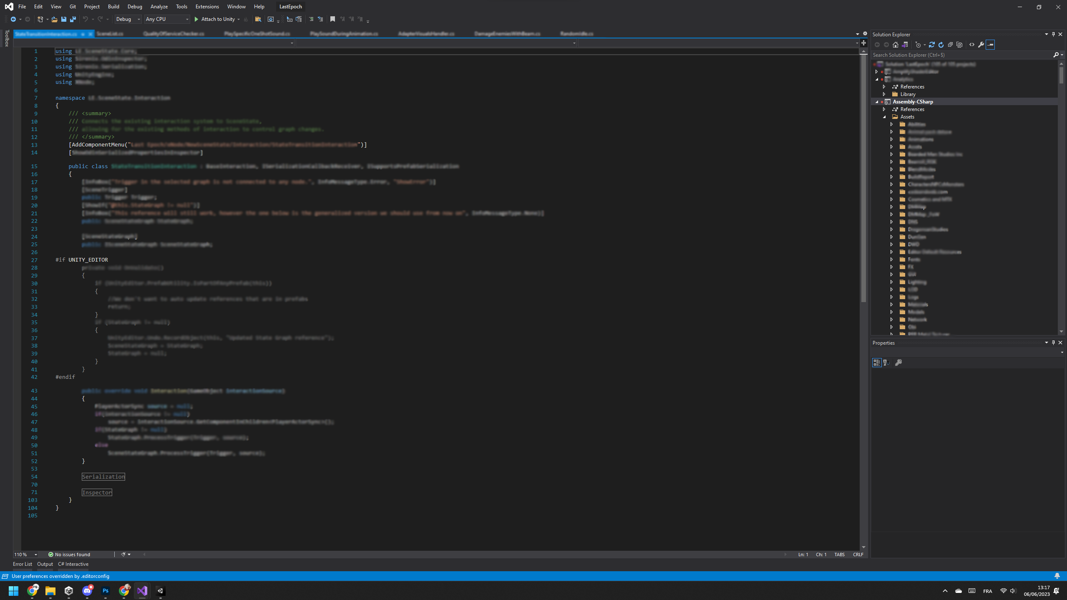Viewport: 1067px width, 600px height.
Task: Switch to the Output tab
Action: pyautogui.click(x=45, y=564)
